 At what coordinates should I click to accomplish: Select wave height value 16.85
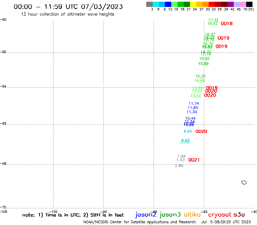point(205,58)
